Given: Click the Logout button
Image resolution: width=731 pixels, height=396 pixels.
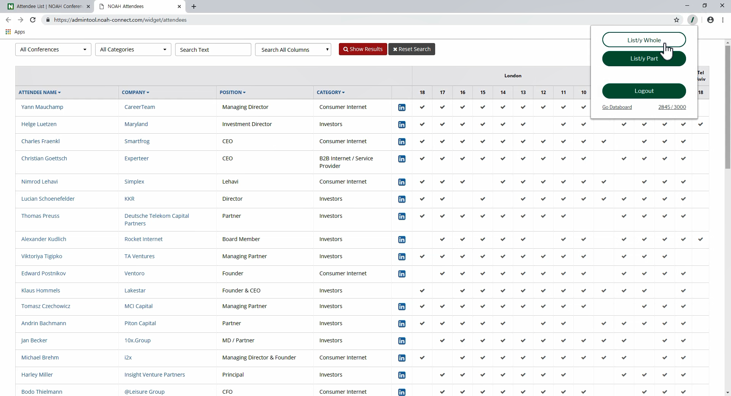Looking at the screenshot, I should click(x=644, y=91).
